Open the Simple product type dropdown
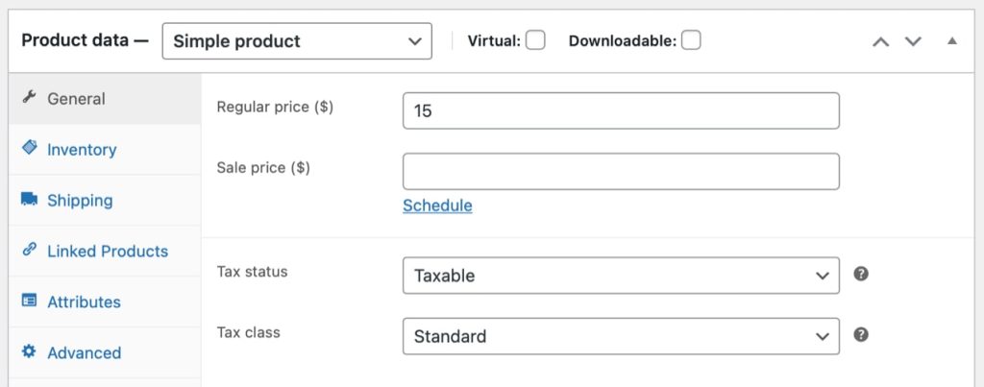This screenshot has width=984, height=387. click(x=297, y=41)
